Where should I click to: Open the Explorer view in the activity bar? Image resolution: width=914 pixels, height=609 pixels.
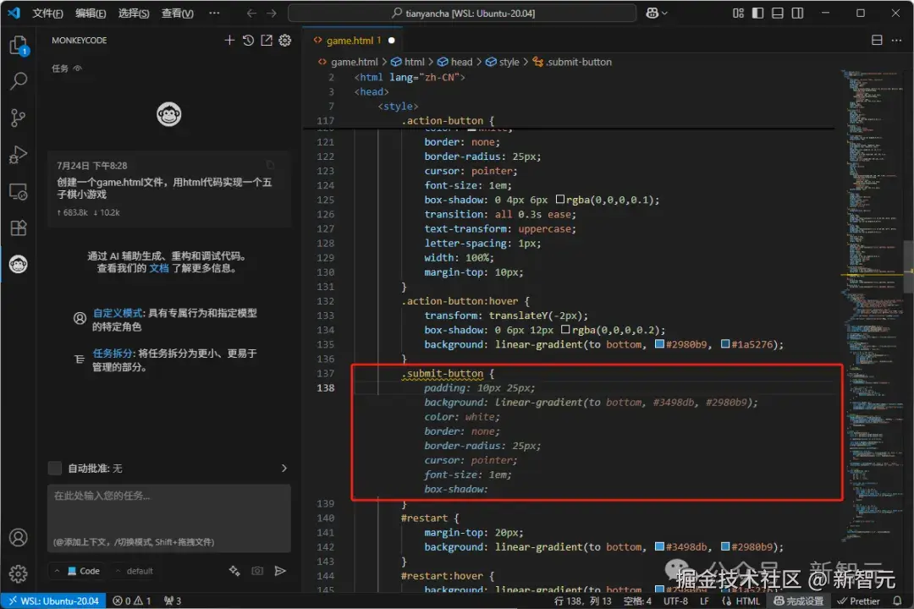tap(18, 45)
